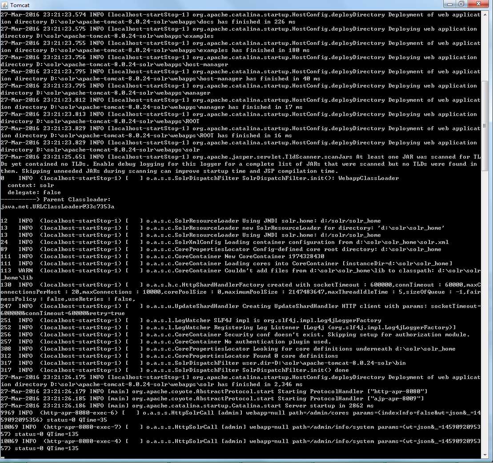Click the Tomcat Java icon in title bar
Screen dimensions: 493x463
pos(5,5)
